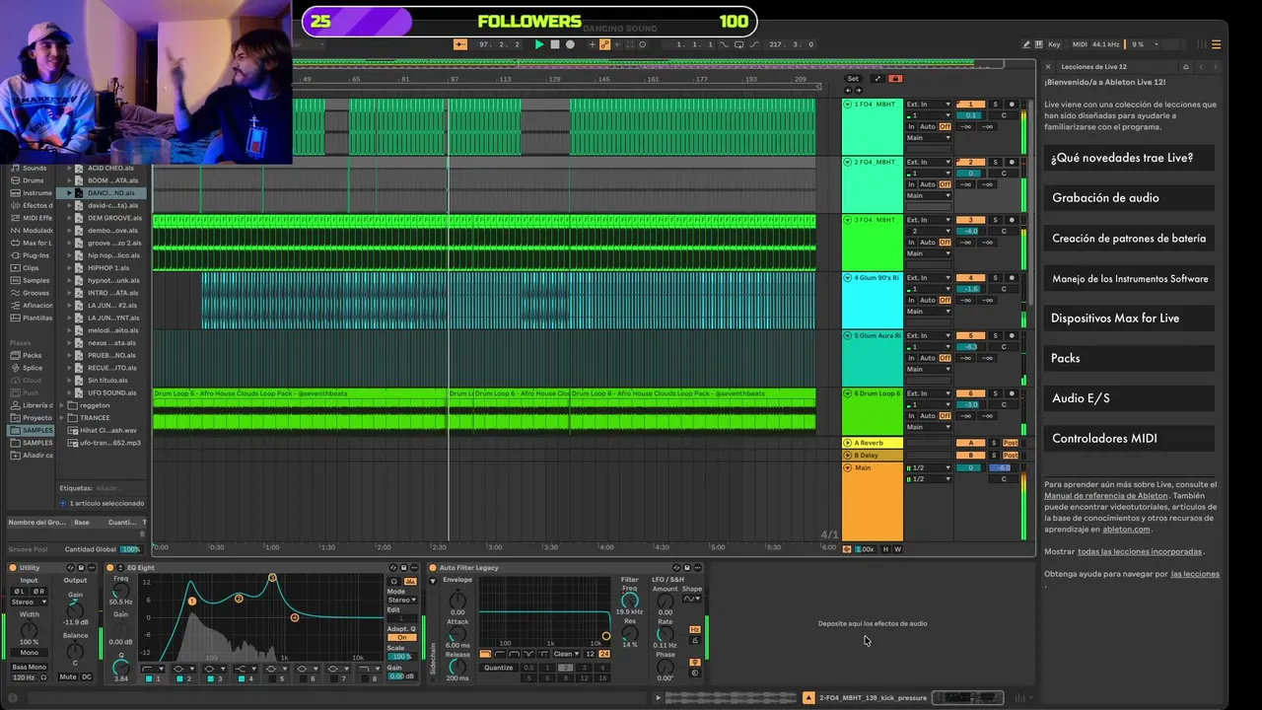Screen dimensions: 1262x710
Task: Toggle the Draw Mode pencil icon
Action: click(1026, 44)
